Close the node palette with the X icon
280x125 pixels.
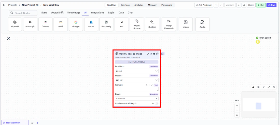pos(9,38)
